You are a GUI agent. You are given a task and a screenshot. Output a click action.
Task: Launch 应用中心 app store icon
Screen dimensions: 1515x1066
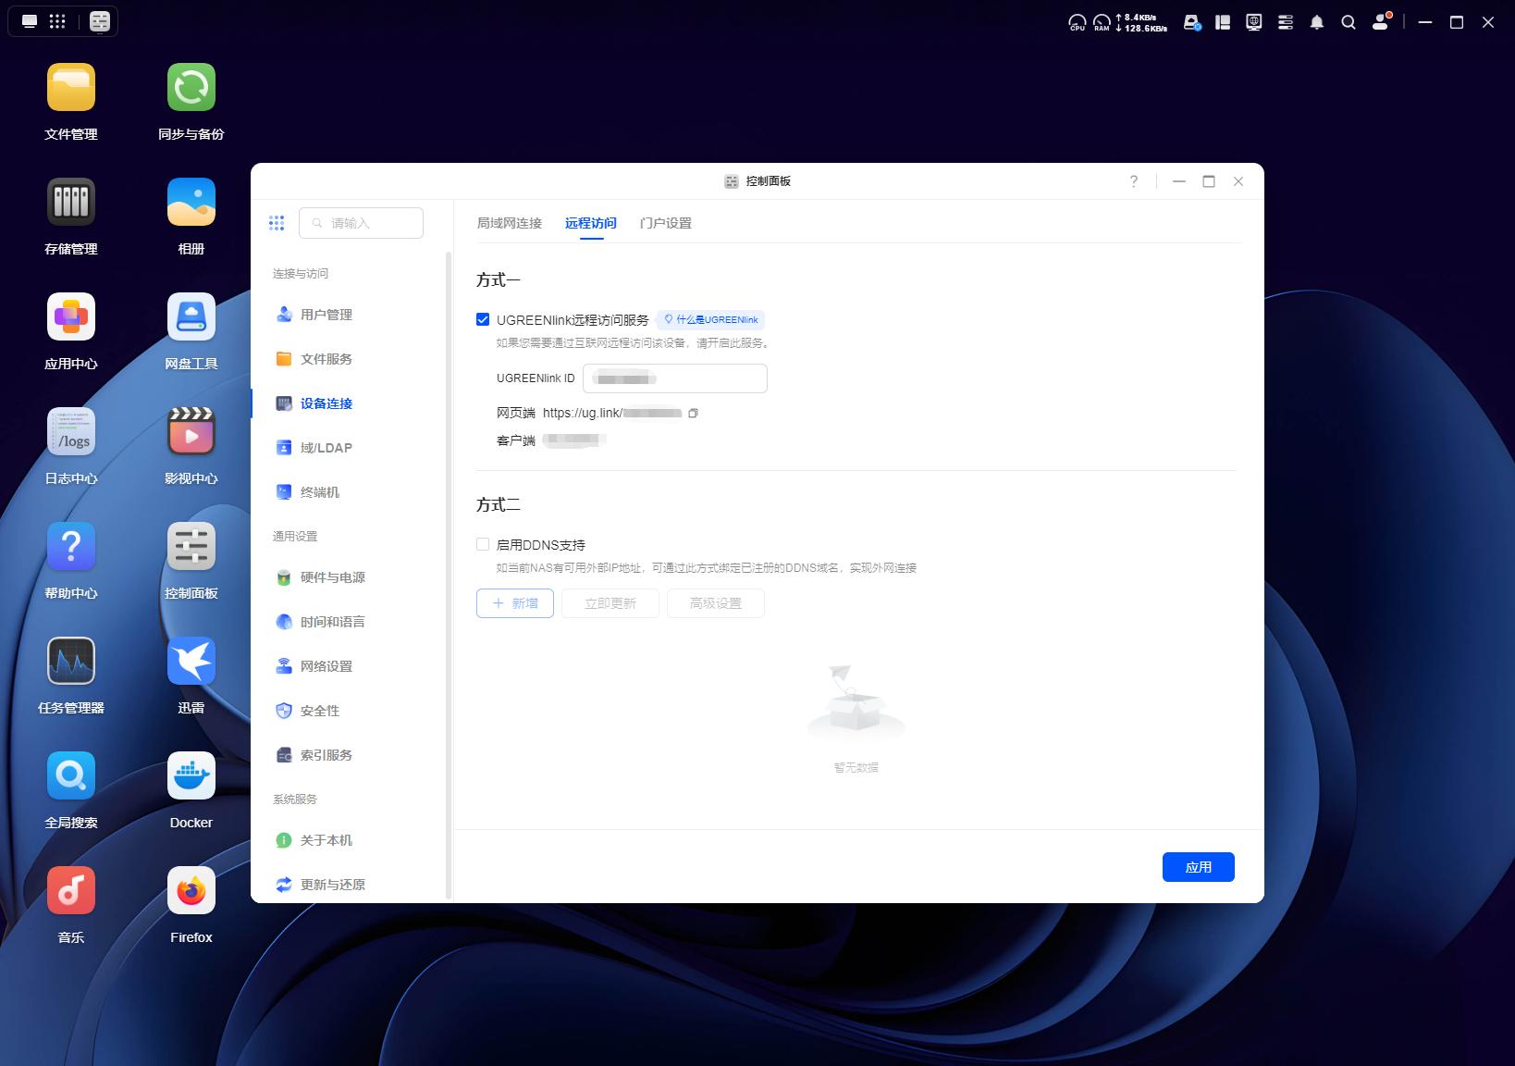pyautogui.click(x=71, y=316)
